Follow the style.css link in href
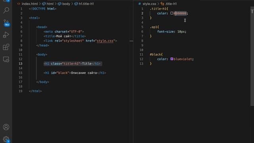The image size is (254, 143). 105,41
